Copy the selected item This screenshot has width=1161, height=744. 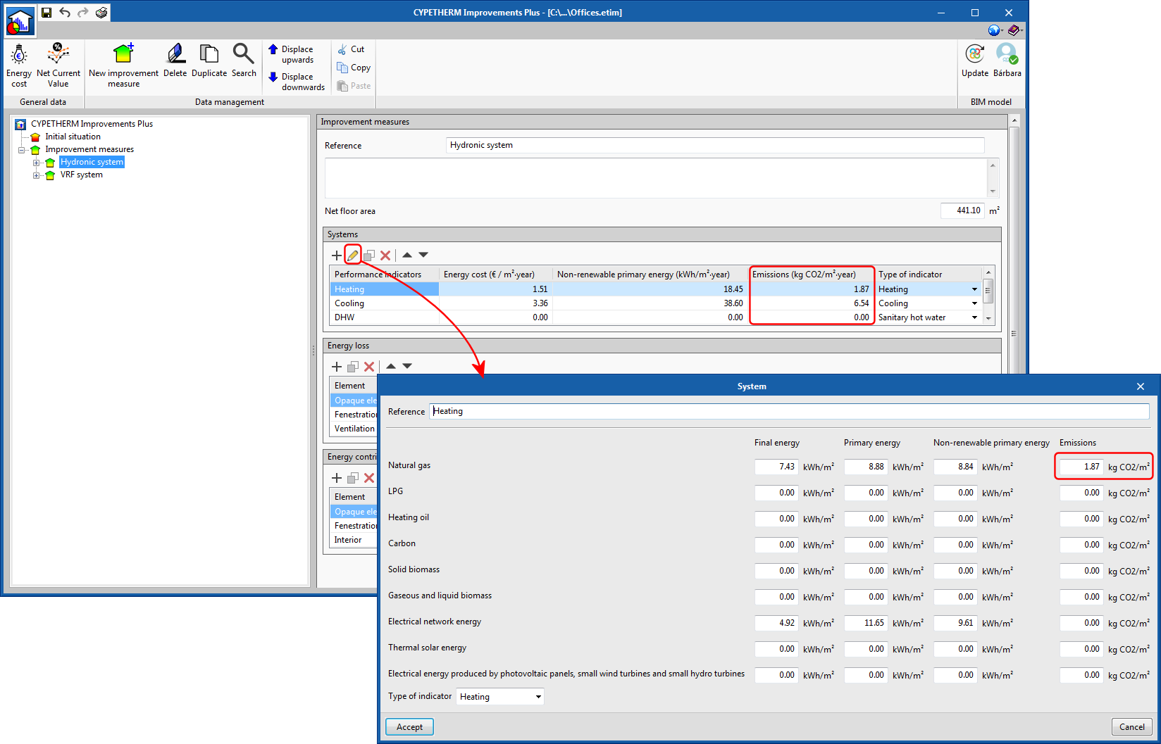[354, 68]
